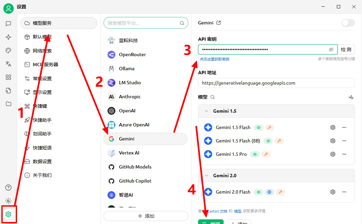This screenshot has height=224, width=362.
Task: Open settings for Gemini 2.0 Flash model
Action: (333, 192)
